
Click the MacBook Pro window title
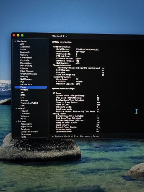60,36
